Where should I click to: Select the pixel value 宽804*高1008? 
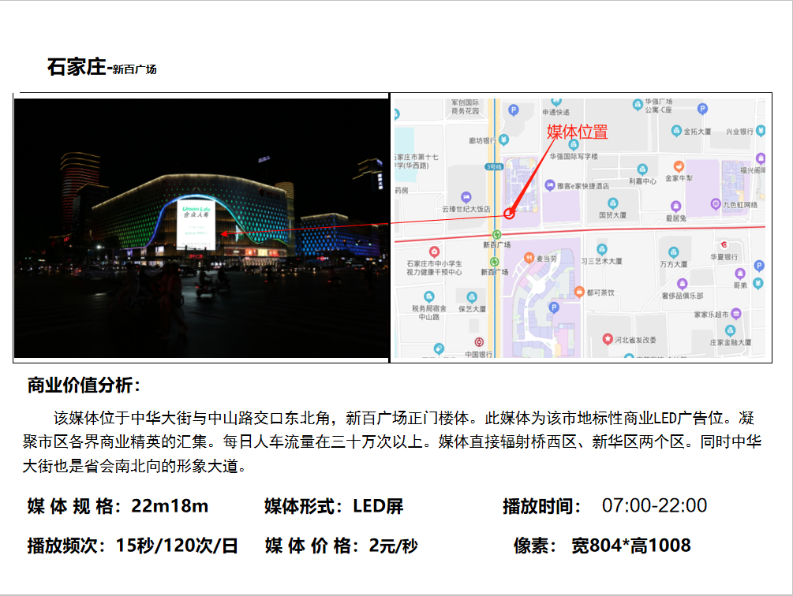pos(630,546)
